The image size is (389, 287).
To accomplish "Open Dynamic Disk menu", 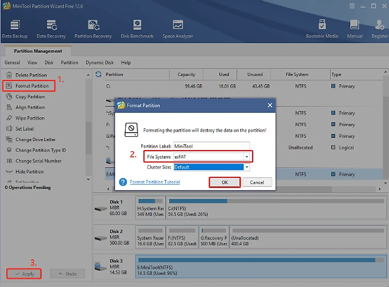I will [100, 62].
